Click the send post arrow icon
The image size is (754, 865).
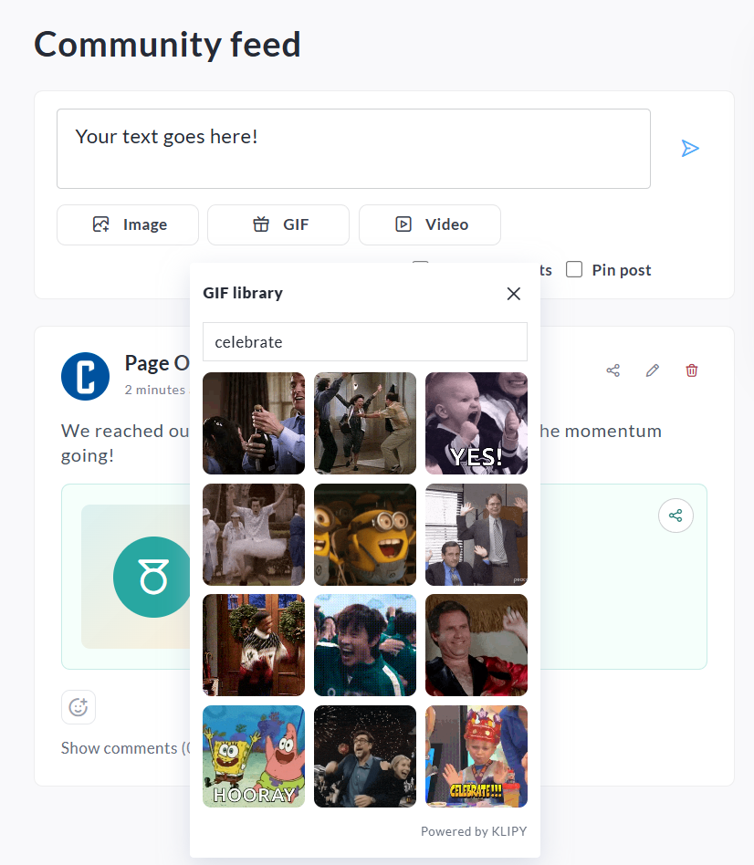pos(690,149)
